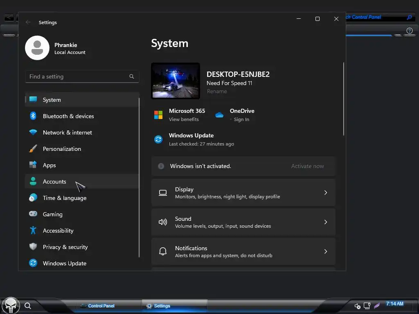Image resolution: width=419 pixels, height=314 pixels.
Task: Click the Settings back arrow
Action: 28,22
